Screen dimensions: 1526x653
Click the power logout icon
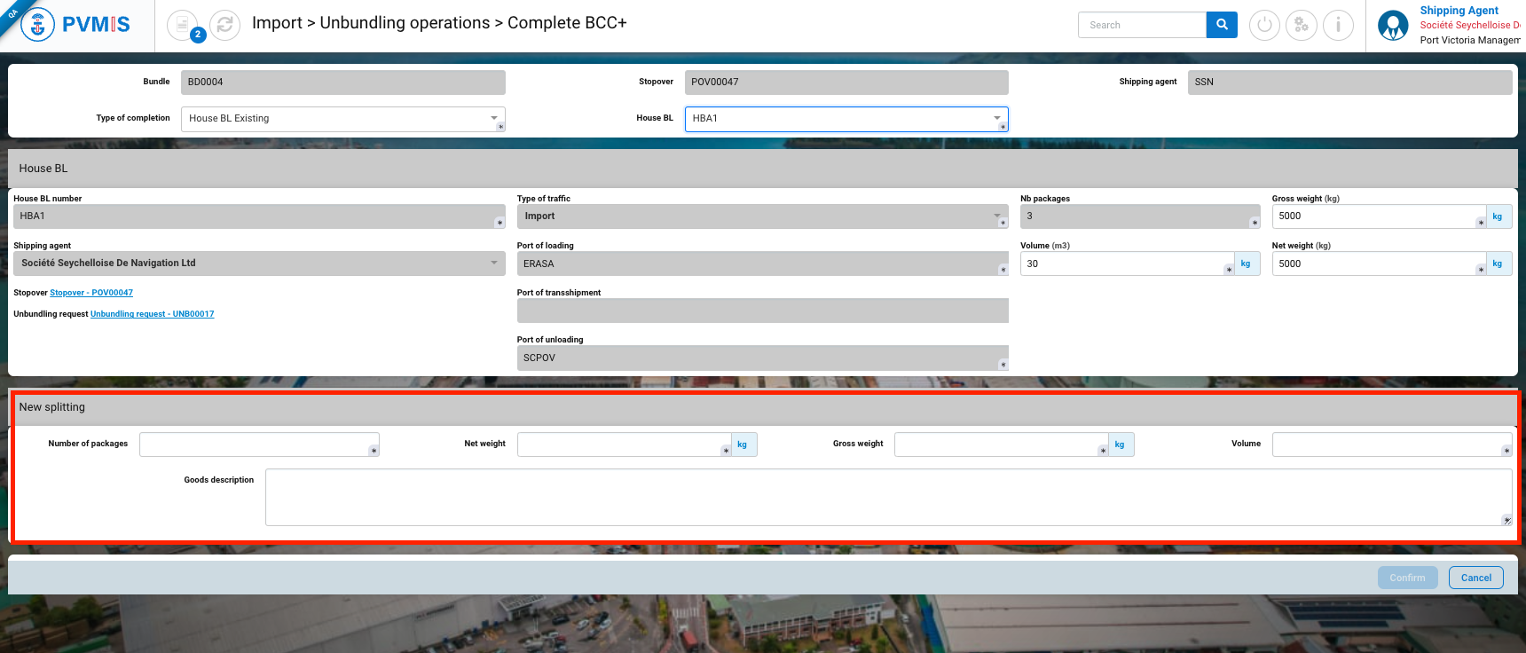click(x=1264, y=25)
